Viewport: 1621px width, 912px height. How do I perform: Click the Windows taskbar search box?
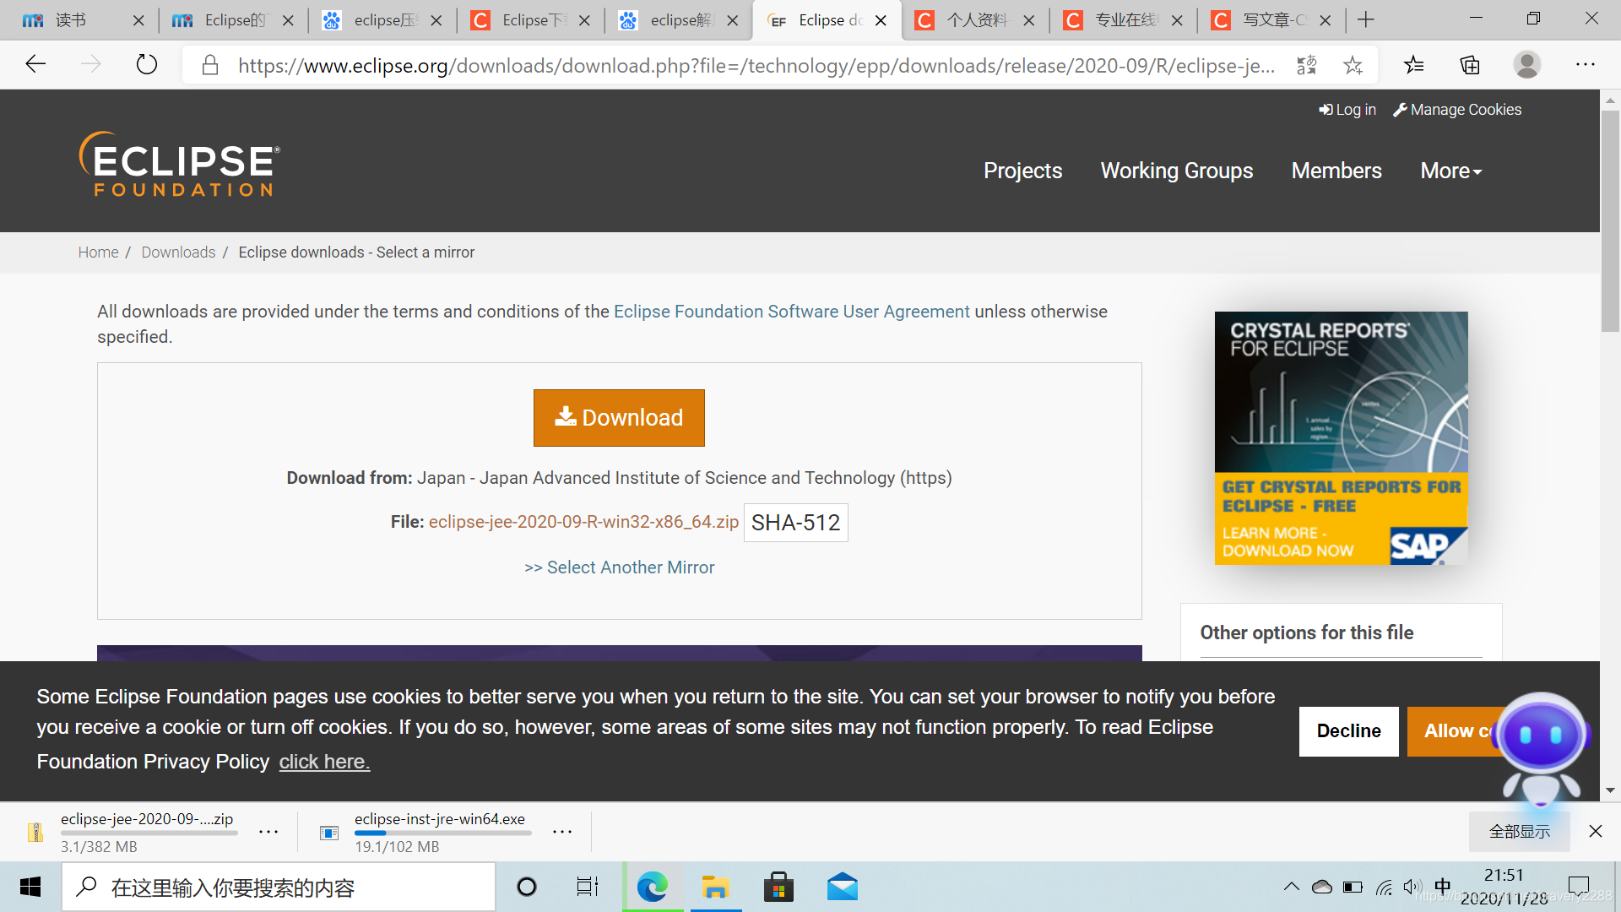tap(279, 888)
